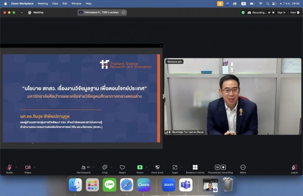Open the More options menu
This screenshot has width=303, height=196.
[x=243, y=169]
